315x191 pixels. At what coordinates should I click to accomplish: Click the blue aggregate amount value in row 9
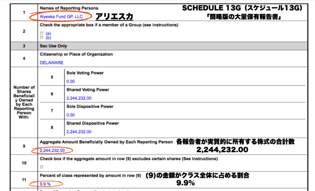pos(52,150)
